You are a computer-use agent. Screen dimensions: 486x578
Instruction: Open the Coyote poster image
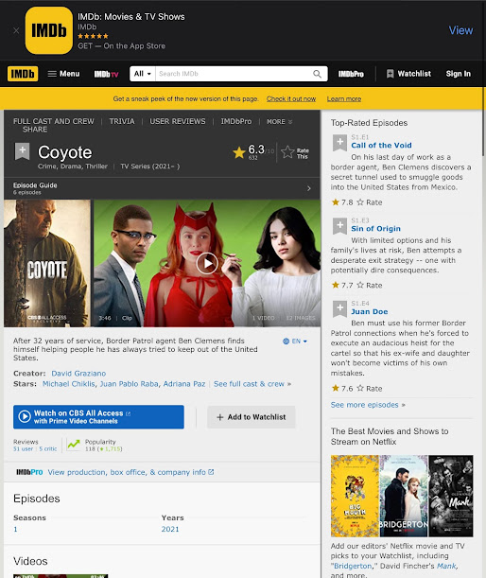pyautogui.click(x=47, y=263)
